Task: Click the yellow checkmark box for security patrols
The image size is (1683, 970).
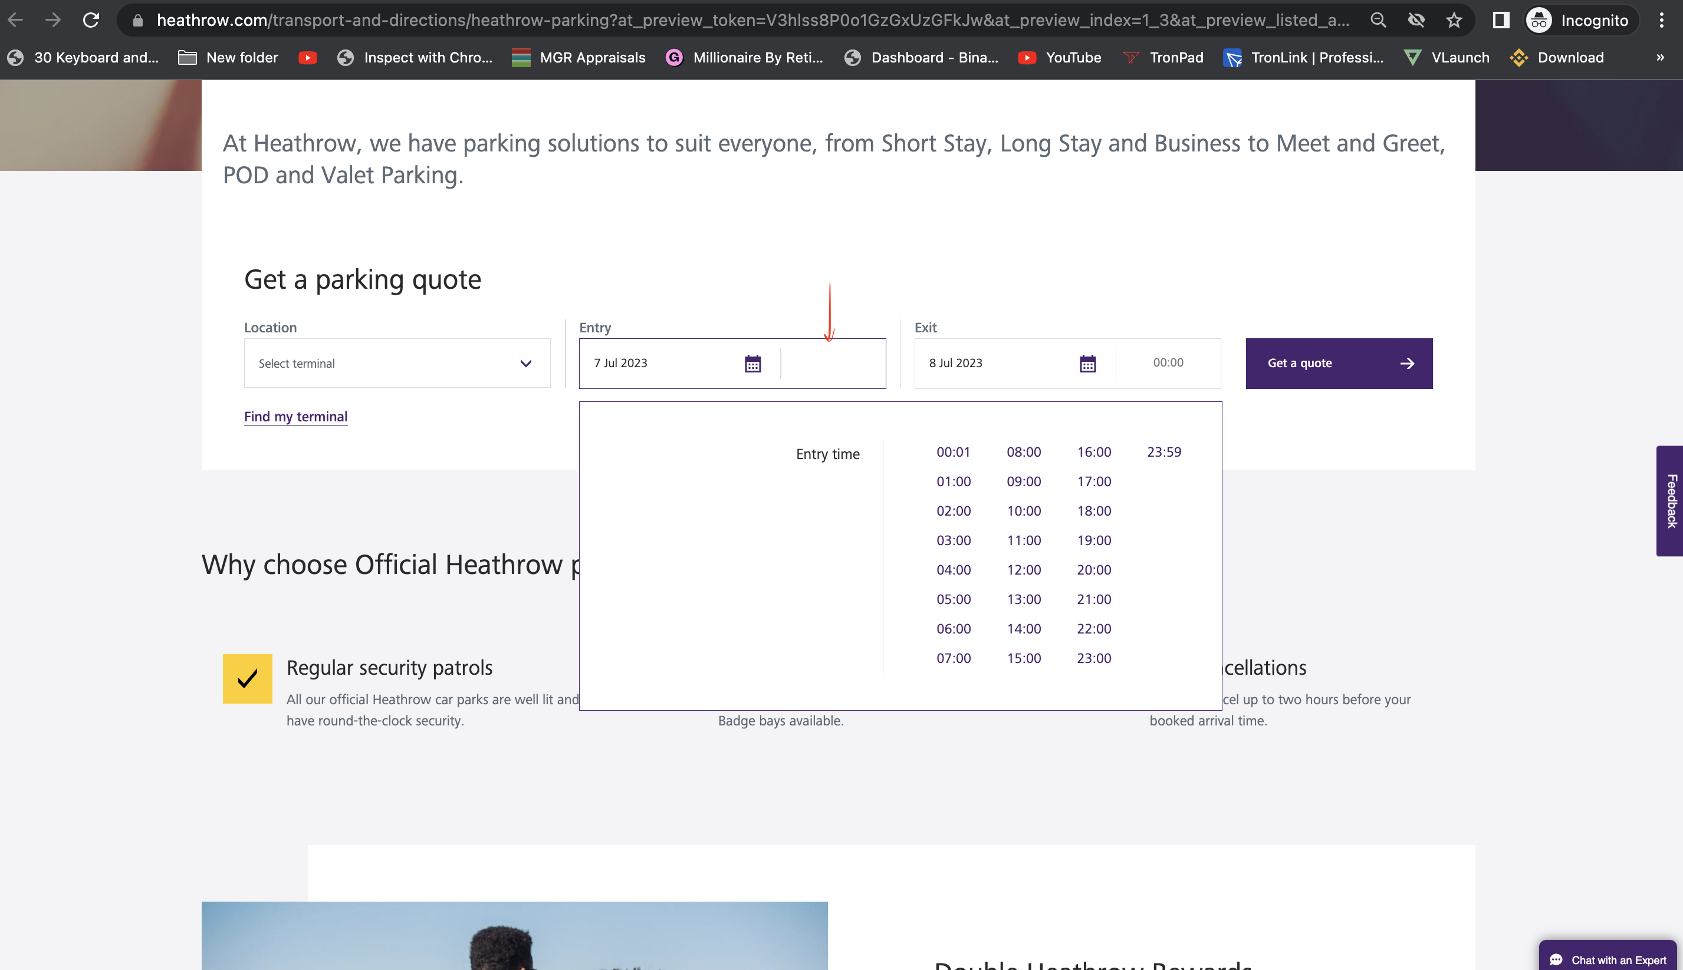Action: click(247, 678)
